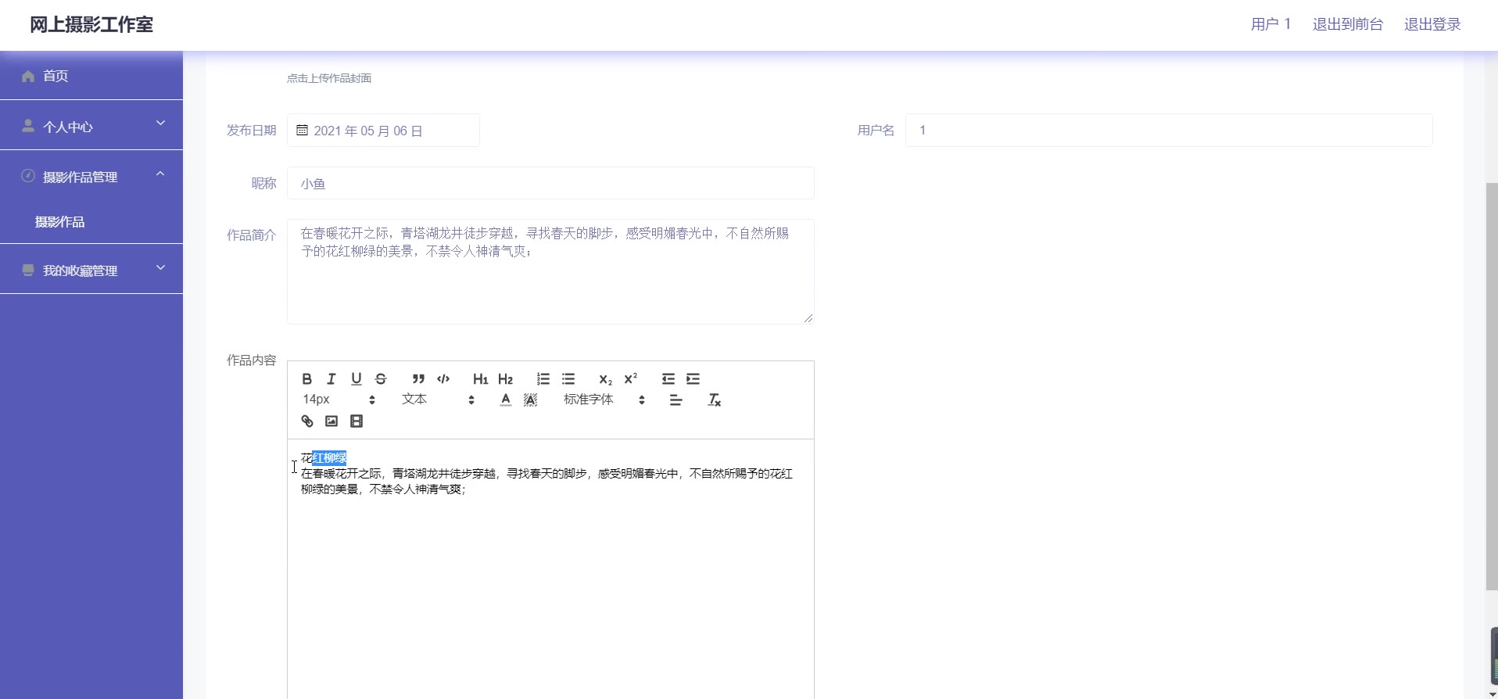Clear text formatting with Tx icon

(x=714, y=400)
